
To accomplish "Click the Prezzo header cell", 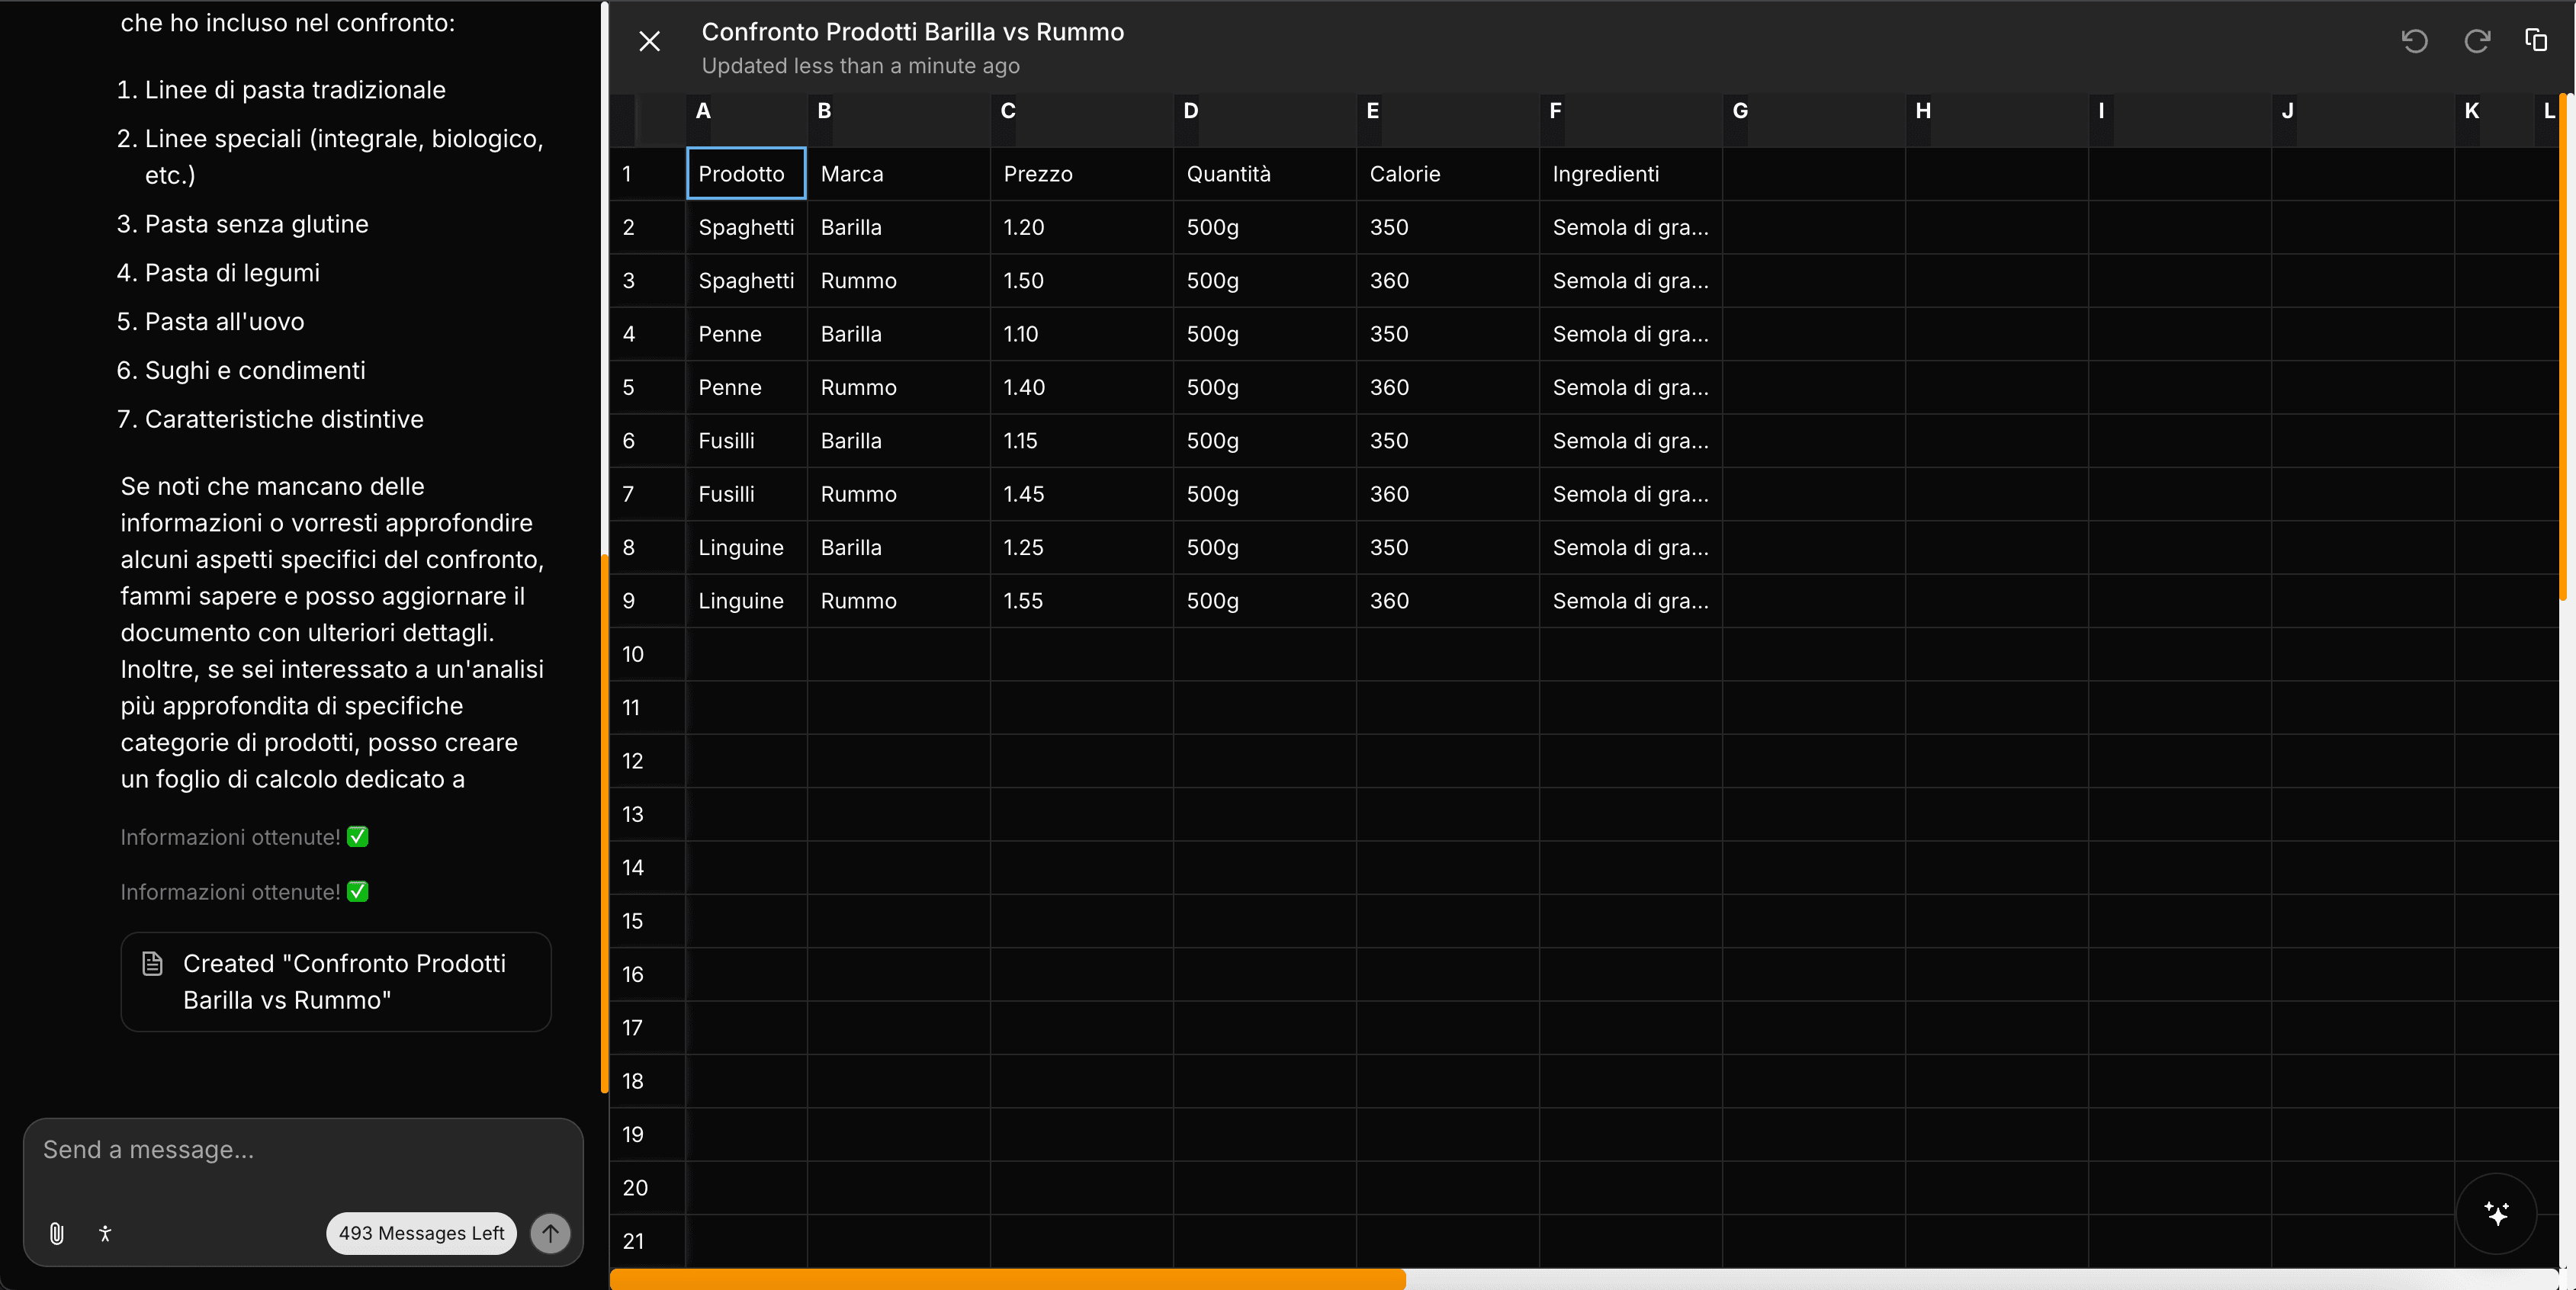I will [1082, 174].
